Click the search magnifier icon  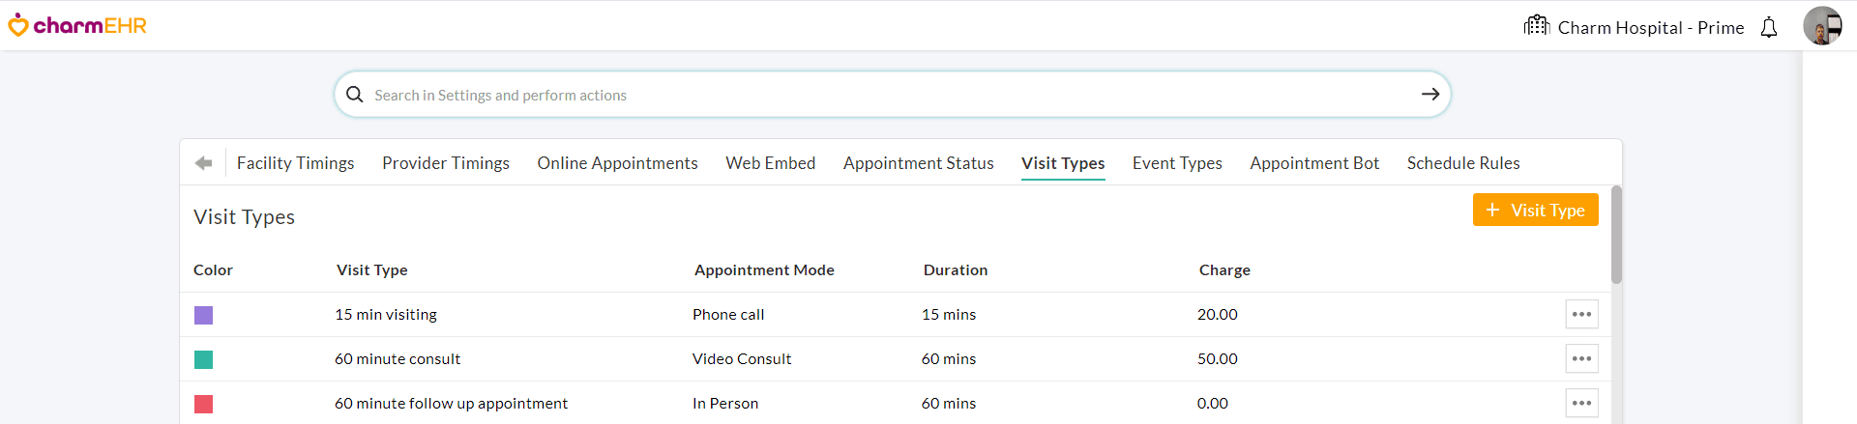click(x=355, y=95)
